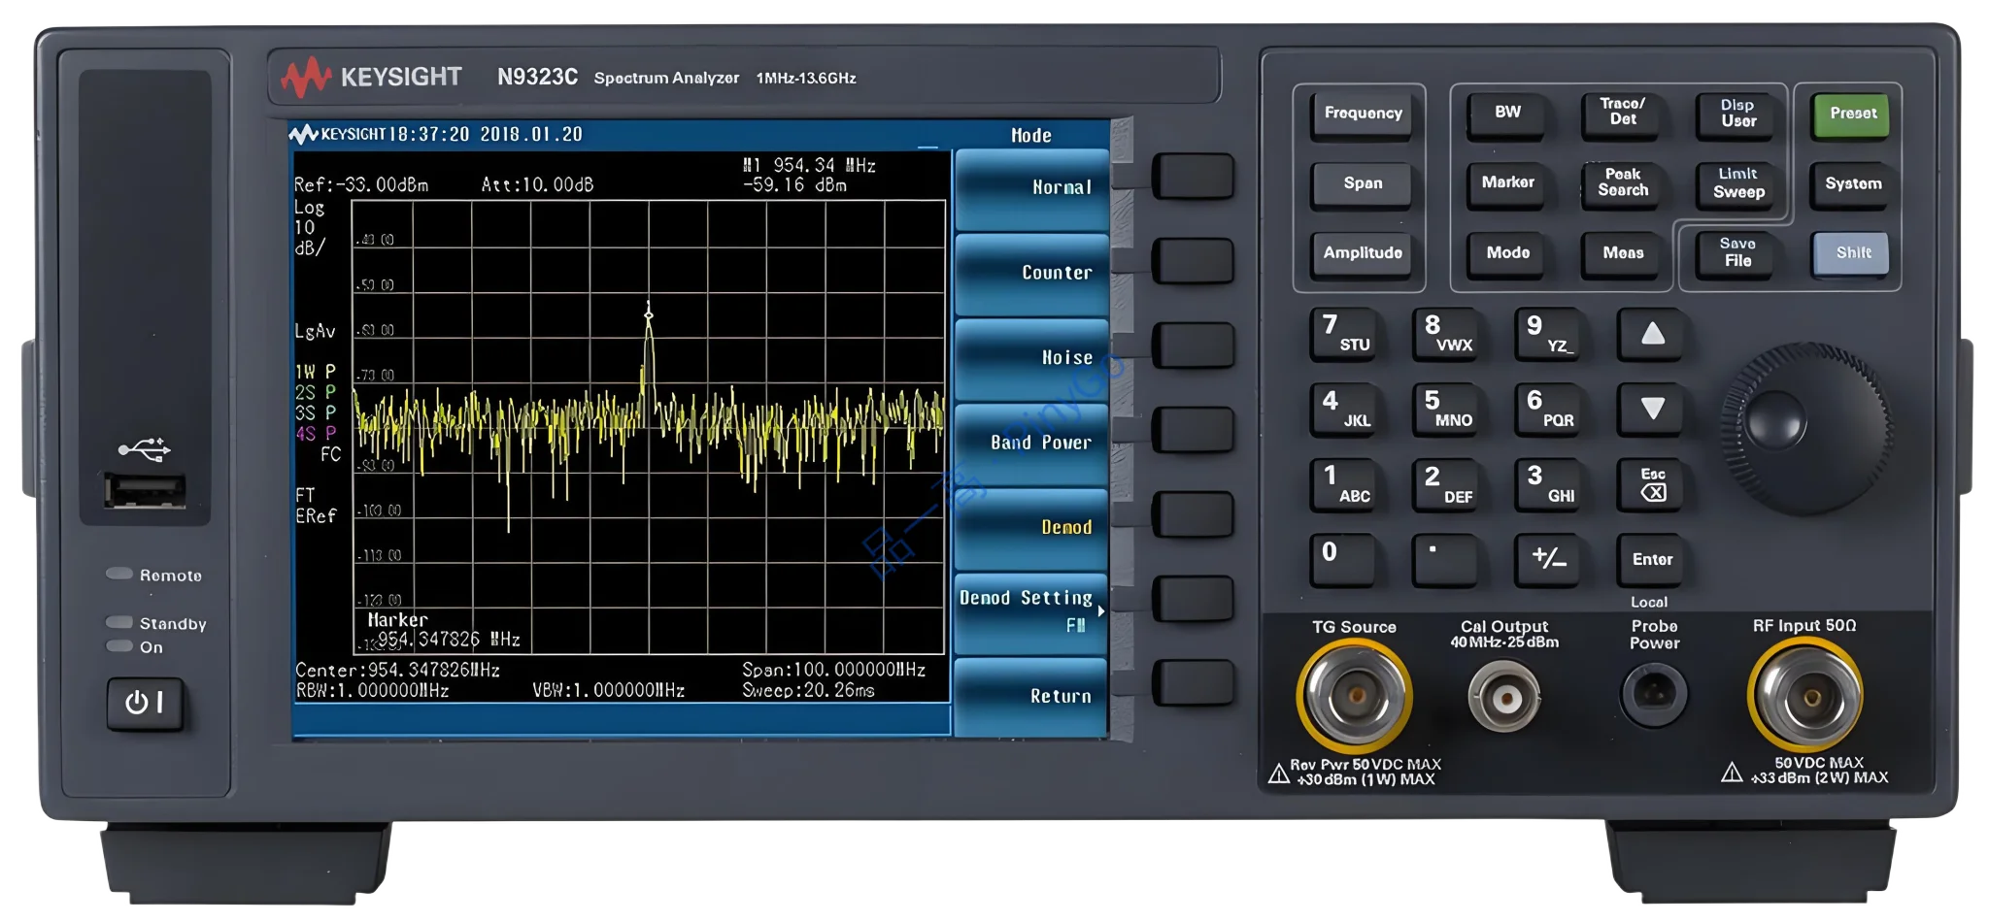Image resolution: width=1989 pixels, height=922 pixels.
Task: Click the front USB port
Action: click(145, 490)
